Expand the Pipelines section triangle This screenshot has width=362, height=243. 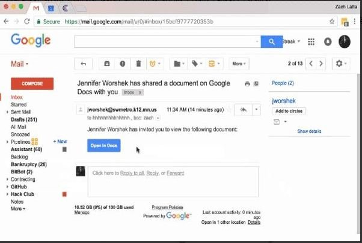coord(7,142)
